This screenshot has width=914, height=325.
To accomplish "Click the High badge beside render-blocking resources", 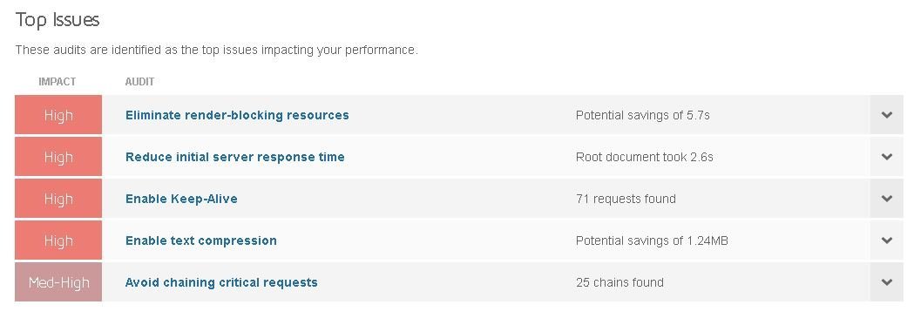I will [58, 115].
